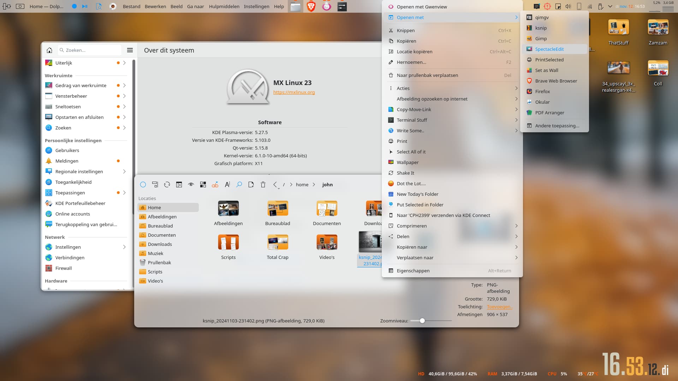This screenshot has width=678, height=381.
Task: Open qimgv from the Openen met submenu
Action: pyautogui.click(x=554, y=17)
